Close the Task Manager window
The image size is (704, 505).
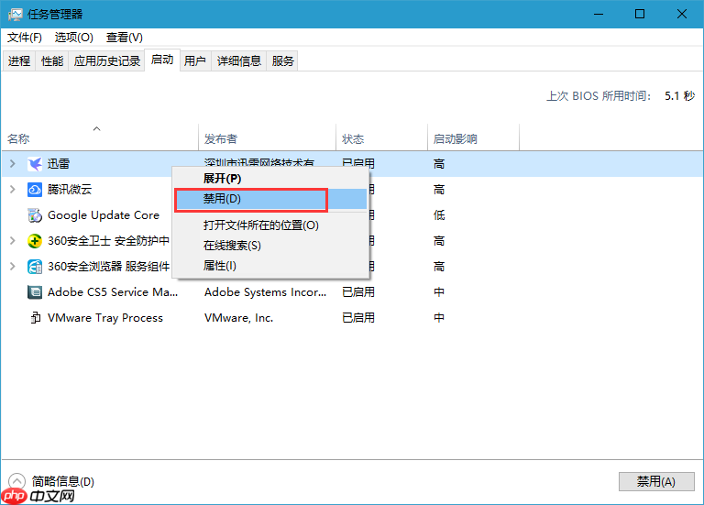[682, 14]
